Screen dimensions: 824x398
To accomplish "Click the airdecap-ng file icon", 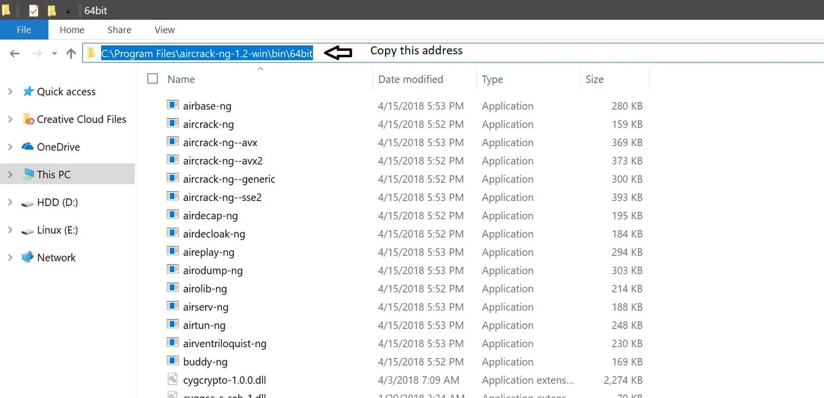I will [173, 214].
